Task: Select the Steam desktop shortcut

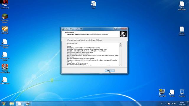Action: (x=172, y=93)
